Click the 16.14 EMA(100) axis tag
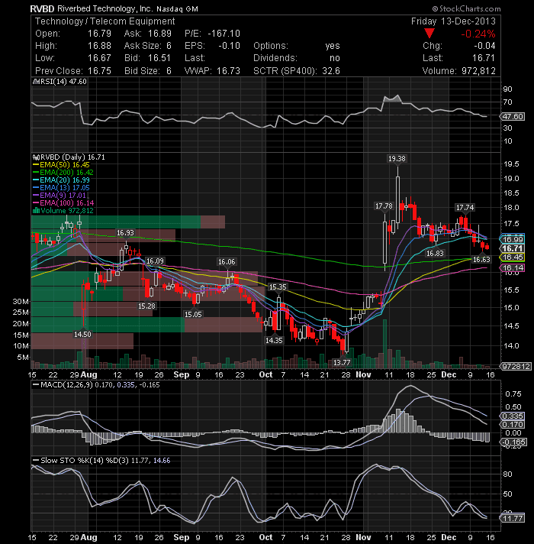The image size is (534, 544). (x=512, y=268)
